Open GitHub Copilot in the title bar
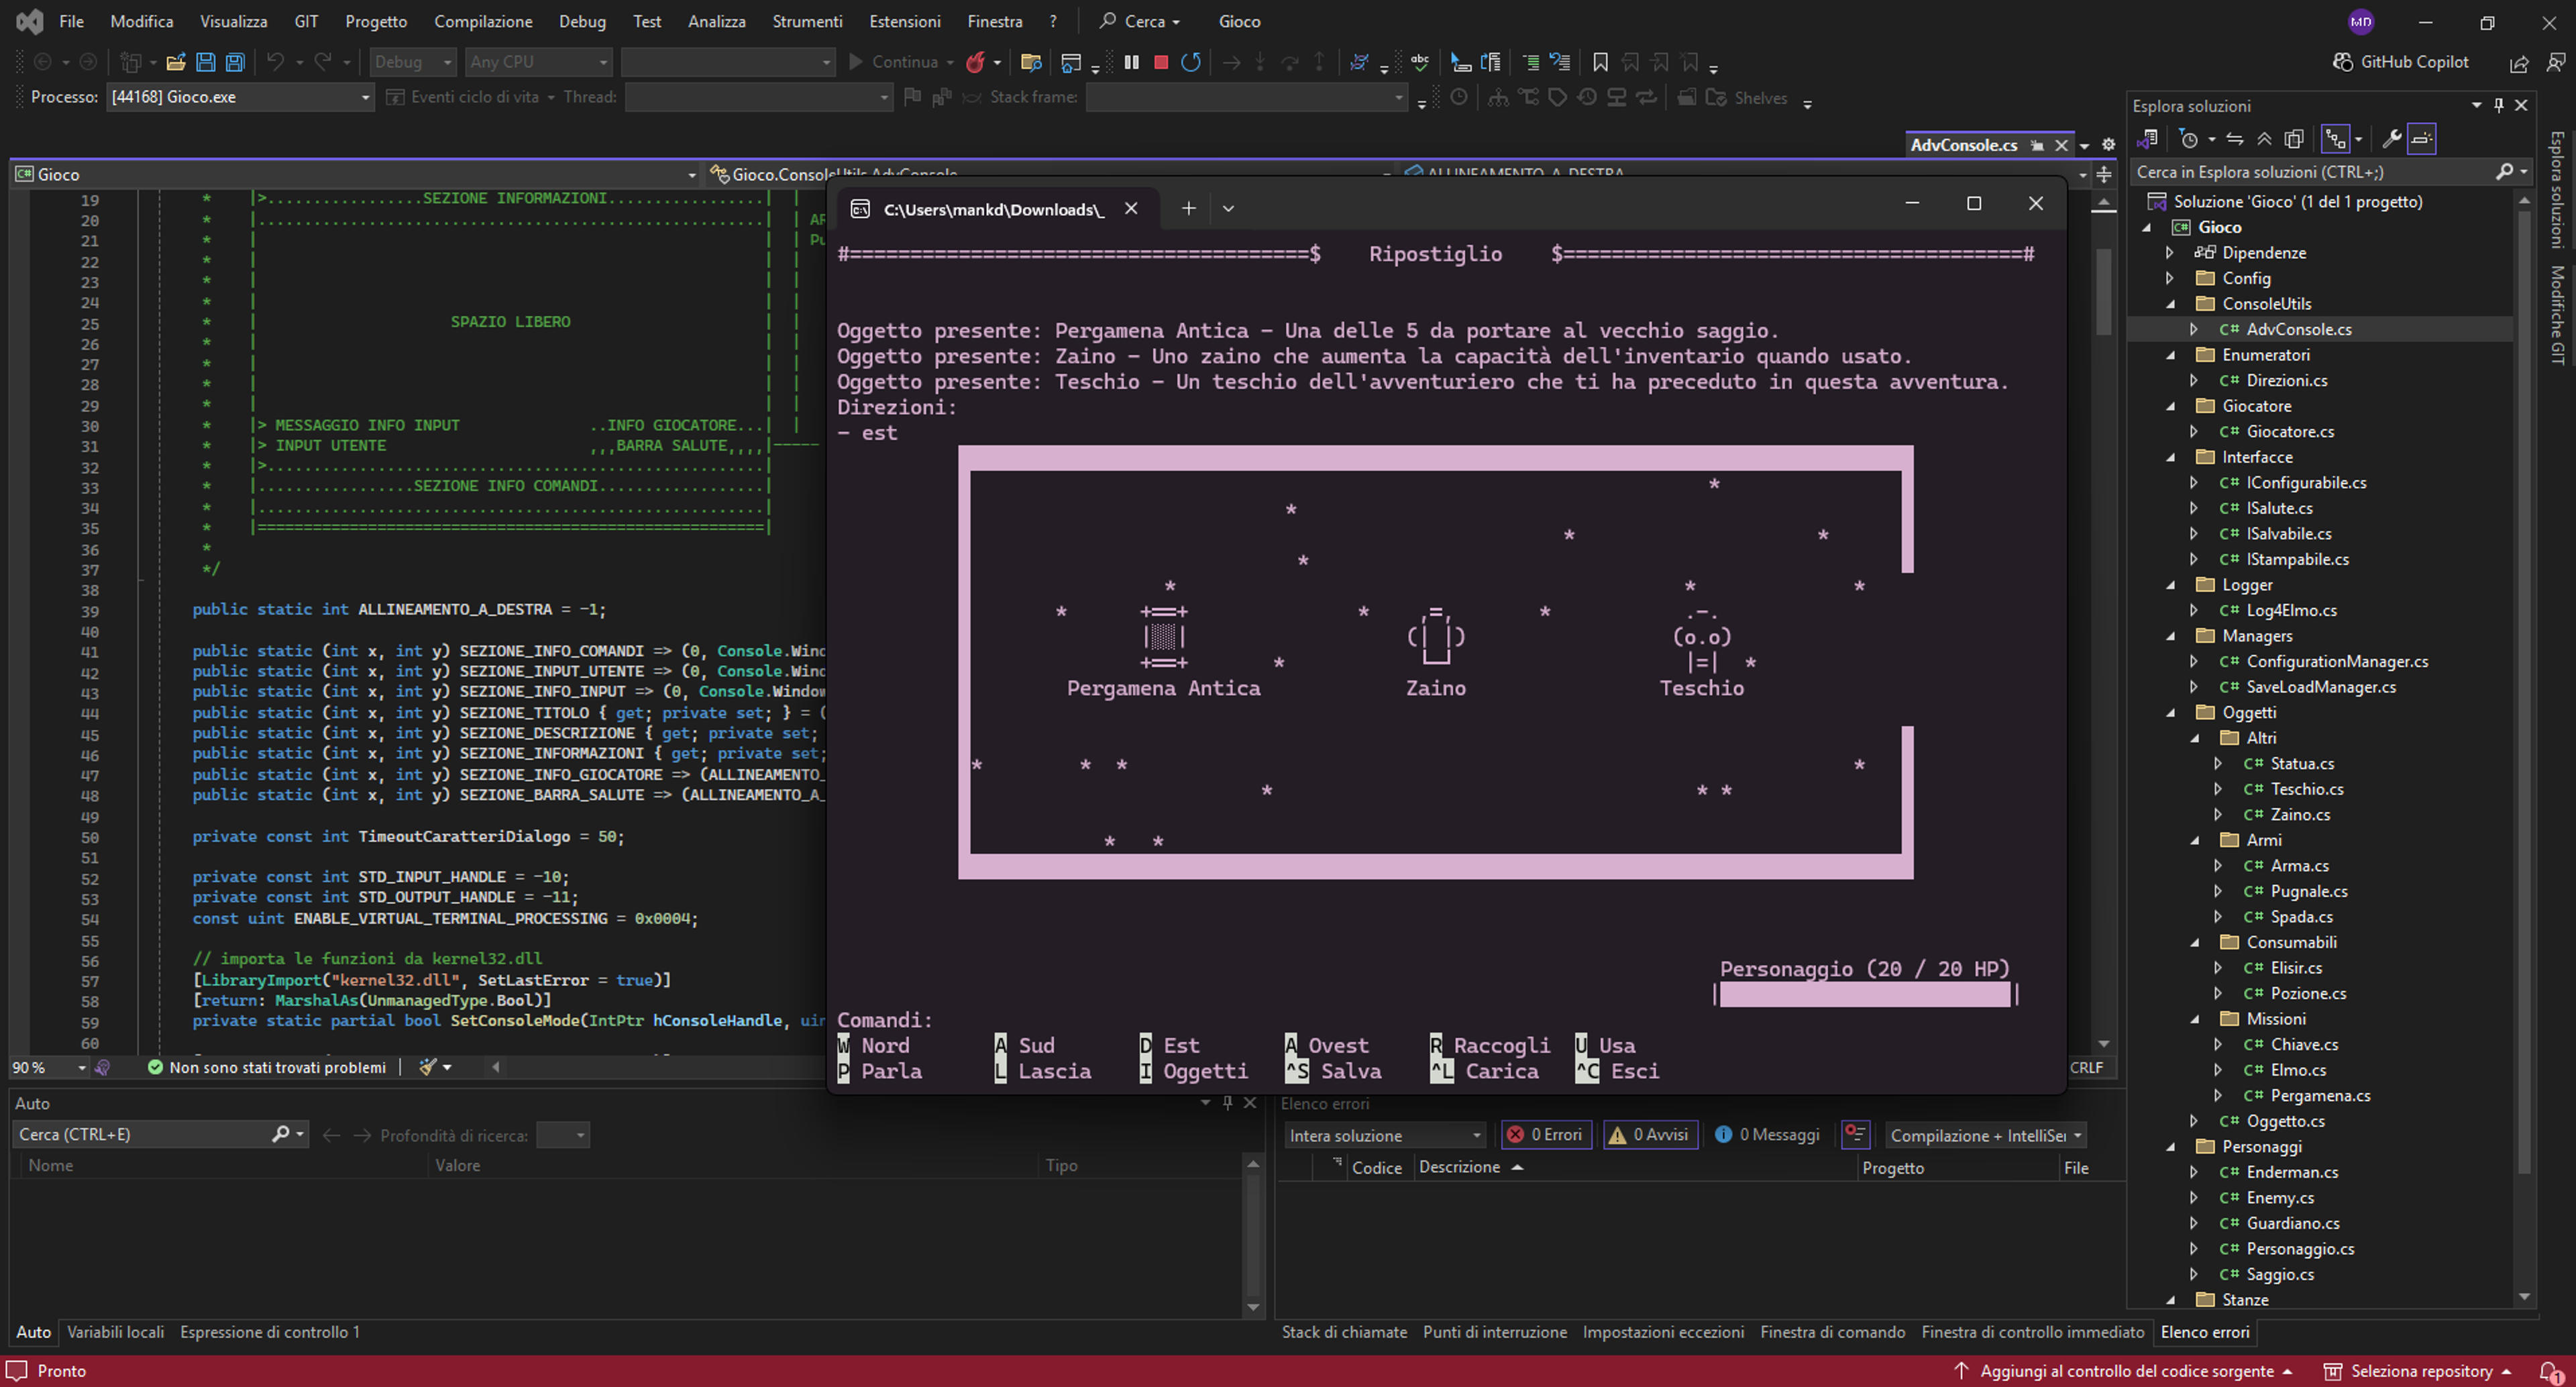2576x1387 pixels. [2400, 62]
